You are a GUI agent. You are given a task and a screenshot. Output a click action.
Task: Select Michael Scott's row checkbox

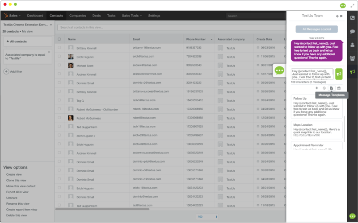[x=59, y=65]
